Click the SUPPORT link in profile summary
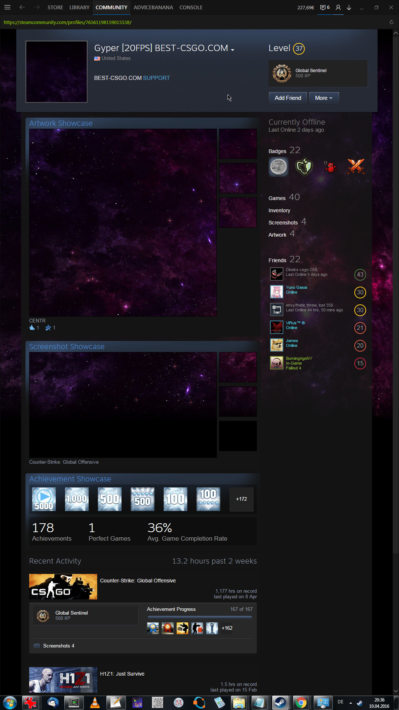The width and height of the screenshot is (399, 710). pos(156,78)
